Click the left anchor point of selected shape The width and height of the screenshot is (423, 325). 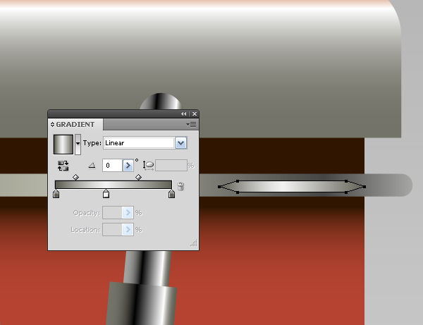coord(219,187)
